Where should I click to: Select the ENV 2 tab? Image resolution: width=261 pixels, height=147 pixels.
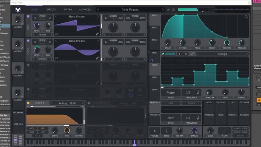pyautogui.click(x=155, y=31)
